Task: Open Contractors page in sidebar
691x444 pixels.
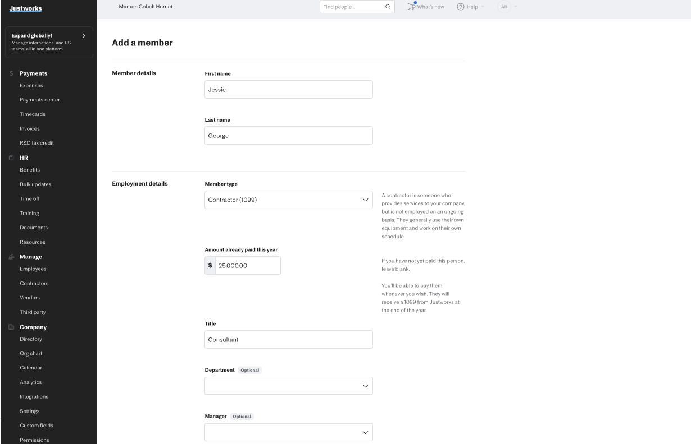Action: [34, 284]
